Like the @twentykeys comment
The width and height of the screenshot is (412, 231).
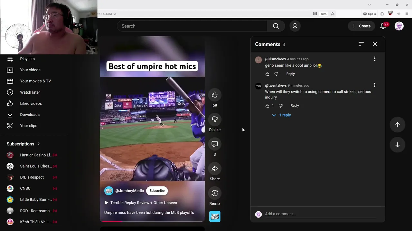(267, 106)
